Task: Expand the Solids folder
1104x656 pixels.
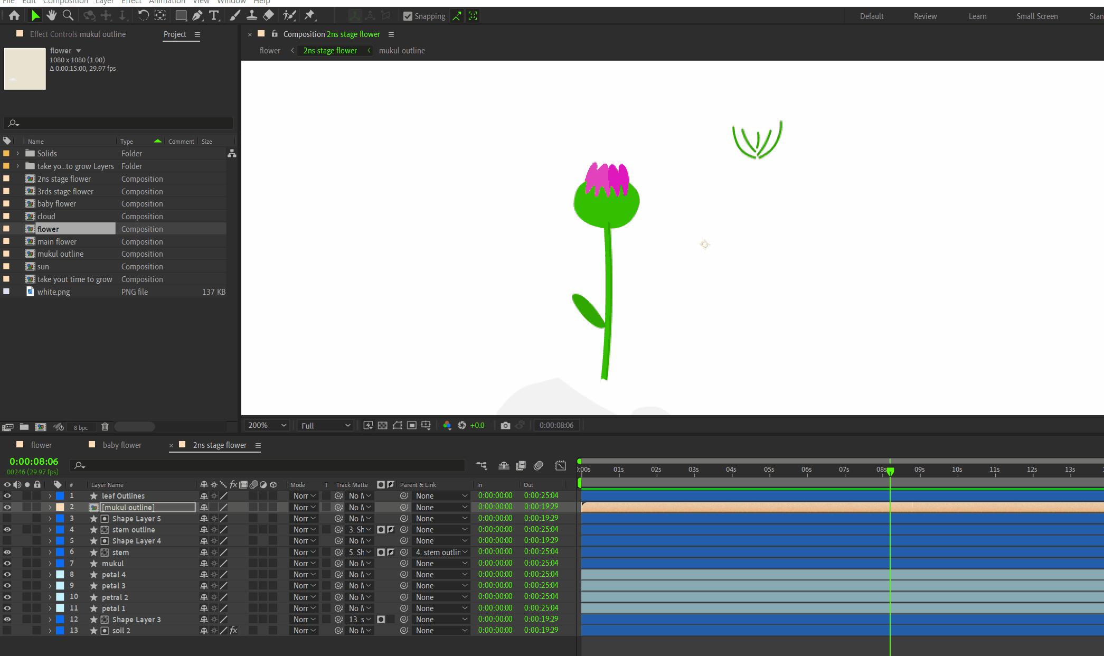Action: coord(18,154)
